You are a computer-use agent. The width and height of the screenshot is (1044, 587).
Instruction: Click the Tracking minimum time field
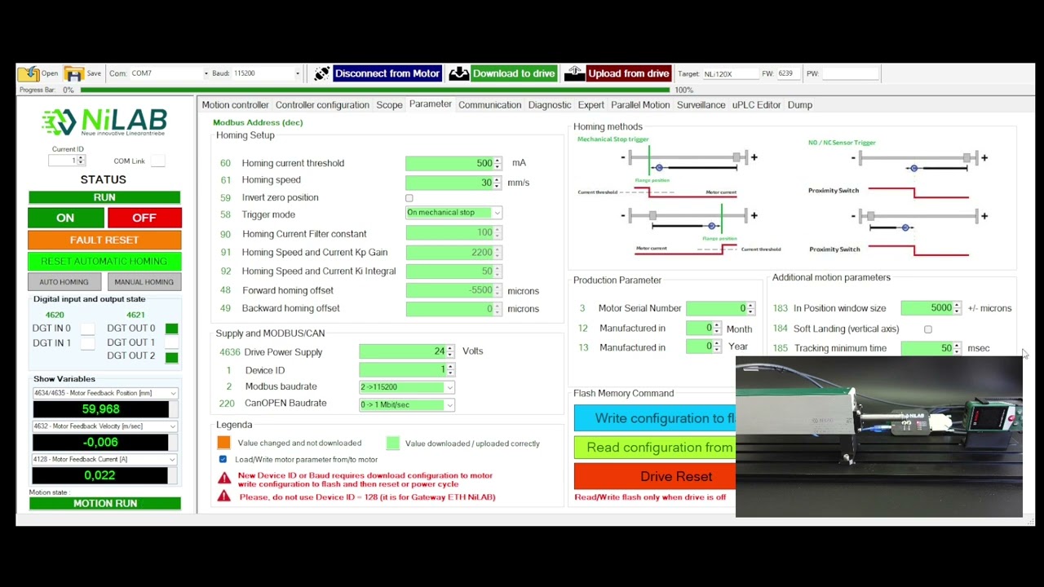931,348
